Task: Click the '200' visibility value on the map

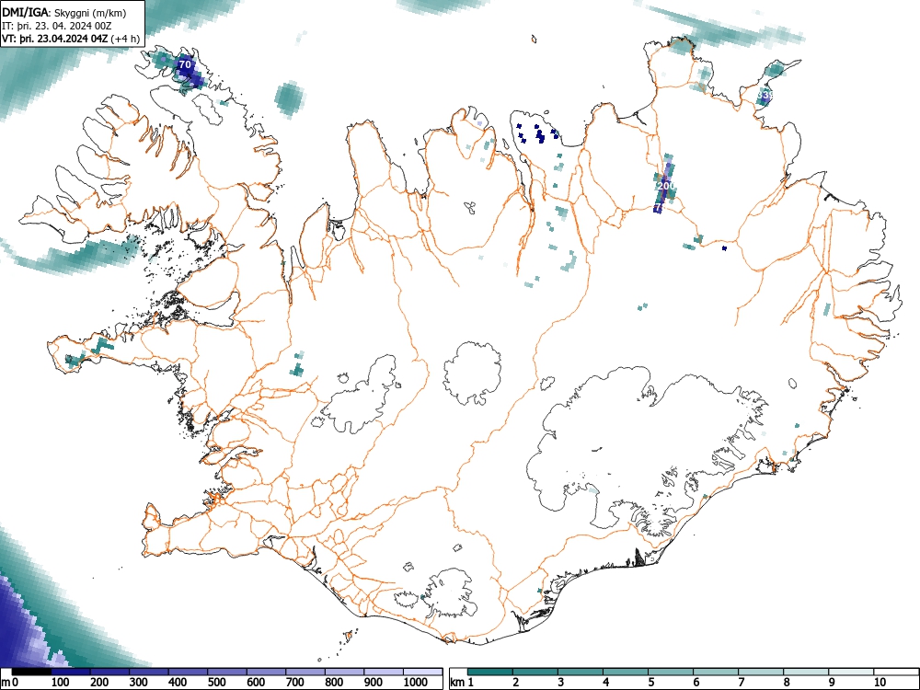Action: coord(666,186)
